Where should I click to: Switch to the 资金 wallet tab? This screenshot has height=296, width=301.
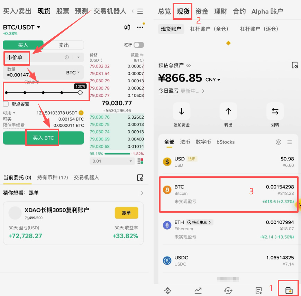pyautogui.click(x=202, y=11)
